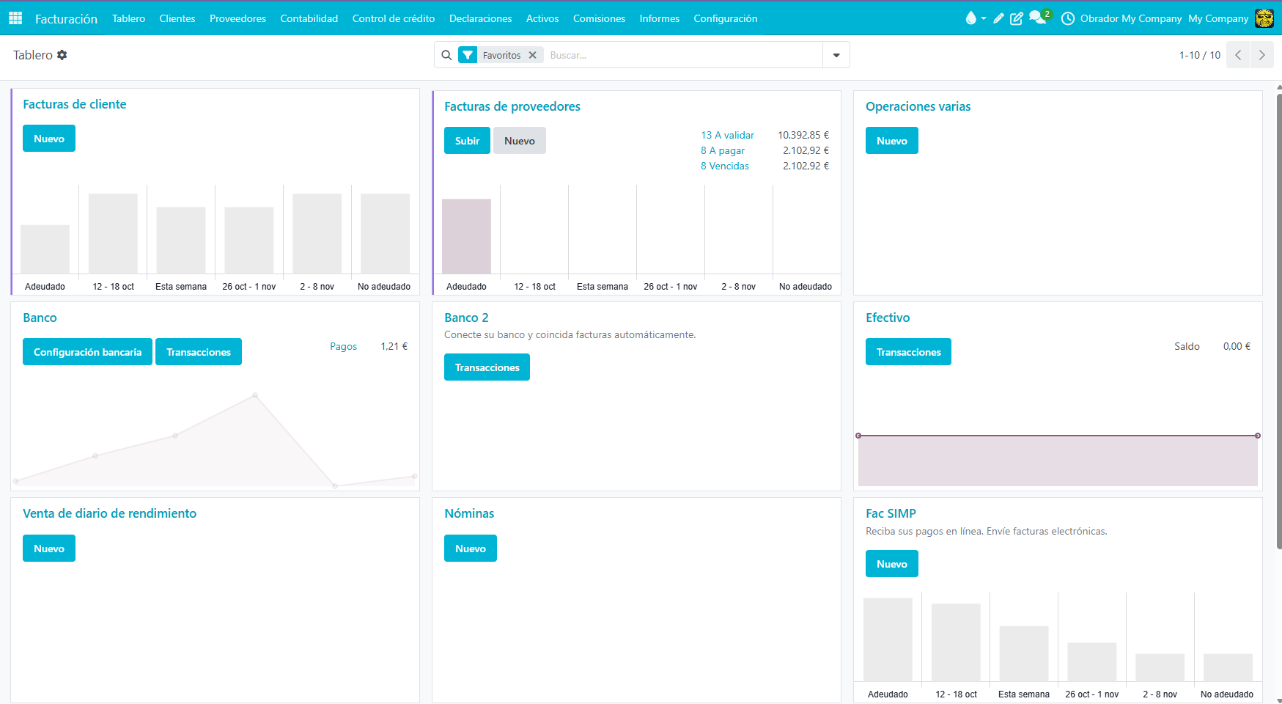Screen dimensions: 1282x704
Task: Click Transacciones in Banco 2 card
Action: (x=487, y=367)
